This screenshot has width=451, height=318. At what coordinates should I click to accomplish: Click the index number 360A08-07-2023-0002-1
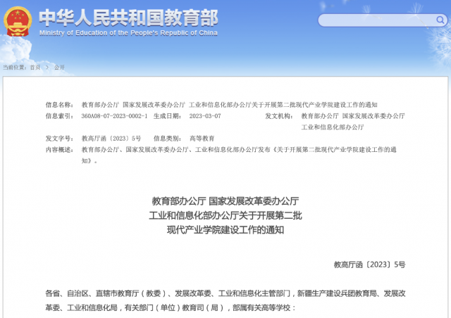tap(114, 115)
